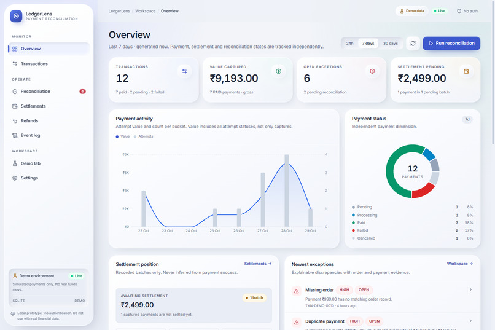This screenshot has height=330, width=495.
Task: Open Settings in the sidebar
Action: [49, 178]
